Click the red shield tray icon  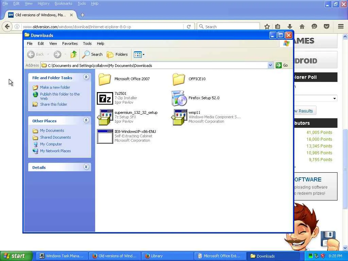tap(323, 256)
